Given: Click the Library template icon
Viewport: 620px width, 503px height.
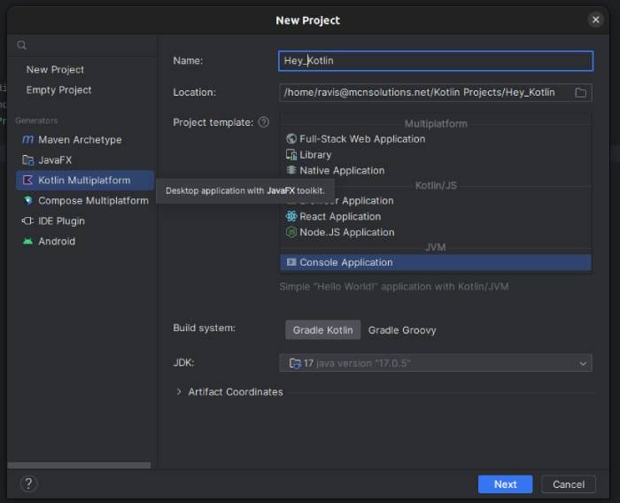Looking at the screenshot, I should pyautogui.click(x=291, y=155).
